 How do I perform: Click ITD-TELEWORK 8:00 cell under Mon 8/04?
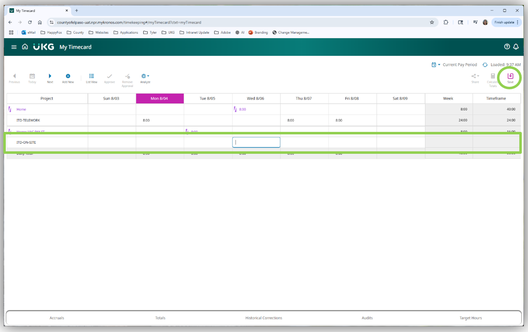pyautogui.click(x=160, y=120)
